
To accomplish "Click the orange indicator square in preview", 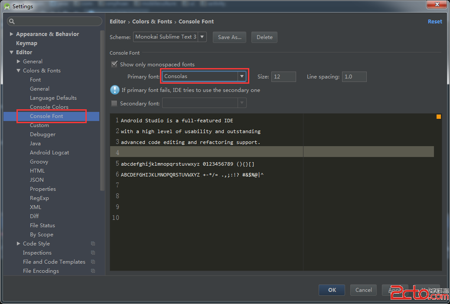I will pos(438,117).
